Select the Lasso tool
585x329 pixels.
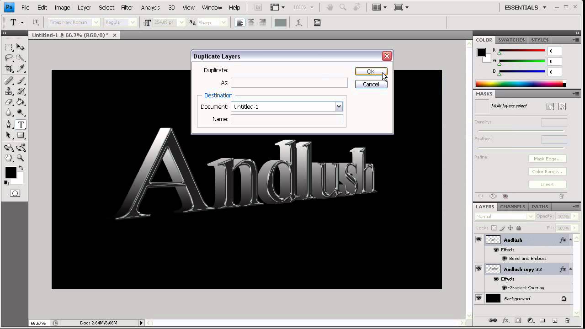9,58
